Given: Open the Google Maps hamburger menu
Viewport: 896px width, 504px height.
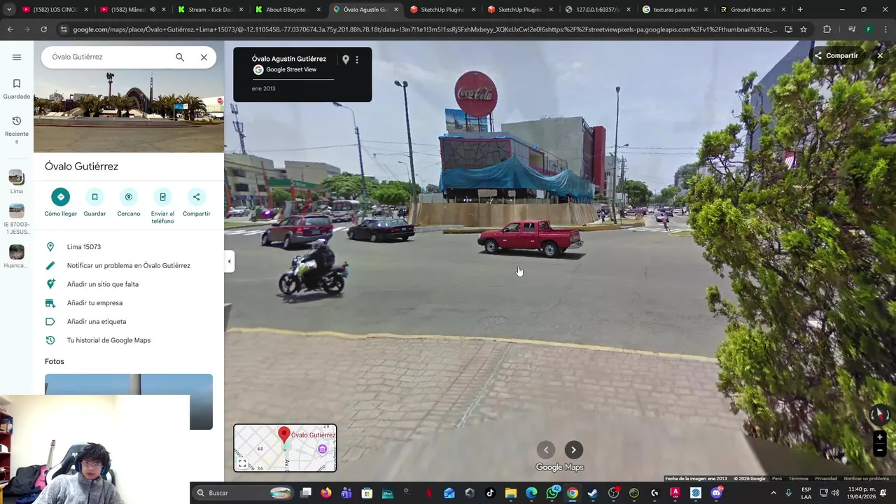Looking at the screenshot, I should pos(17,57).
